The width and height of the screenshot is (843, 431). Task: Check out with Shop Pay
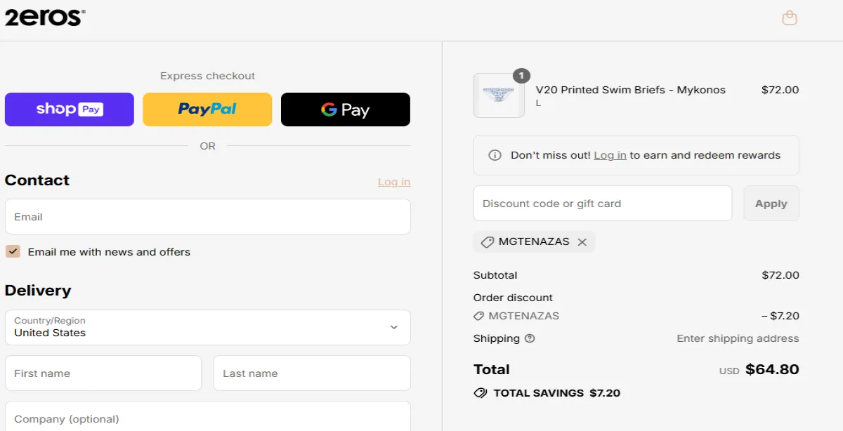(x=69, y=110)
